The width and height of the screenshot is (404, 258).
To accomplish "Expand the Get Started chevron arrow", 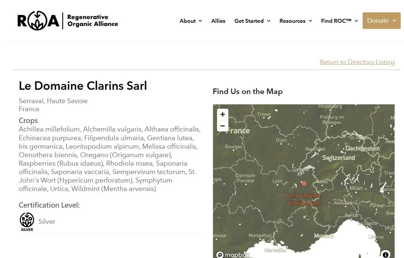I will tap(269, 21).
